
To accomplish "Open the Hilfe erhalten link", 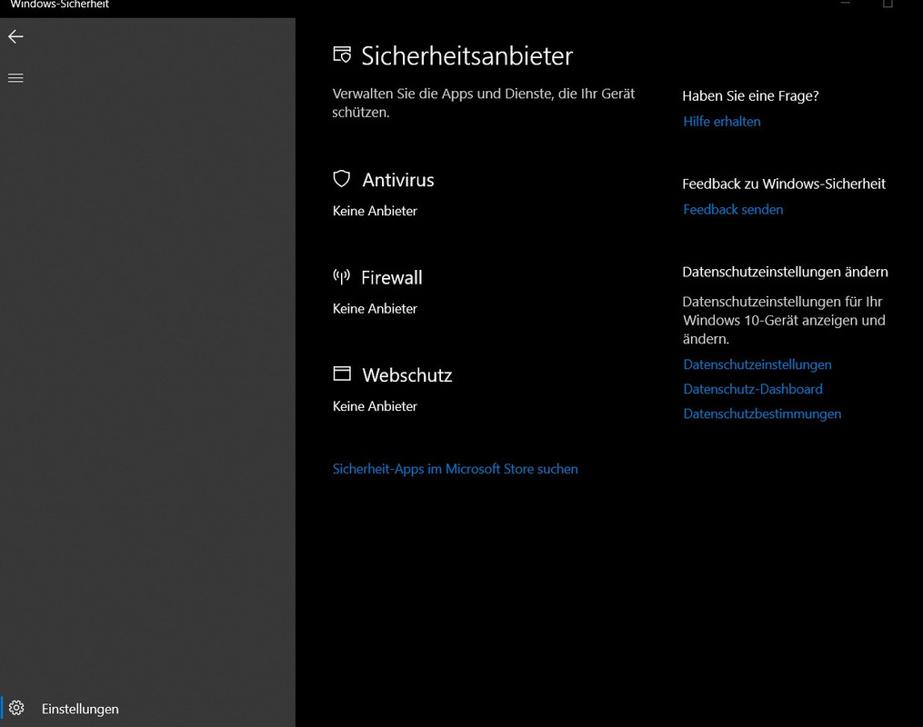I will coord(722,121).
